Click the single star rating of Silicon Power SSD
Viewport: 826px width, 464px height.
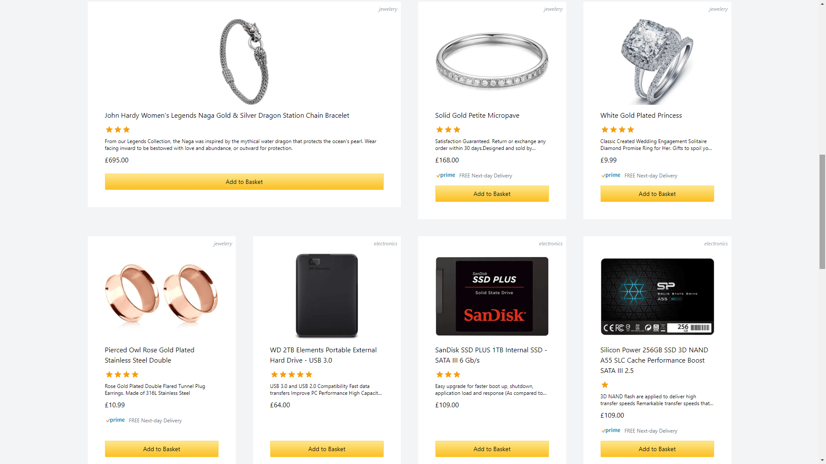(604, 385)
